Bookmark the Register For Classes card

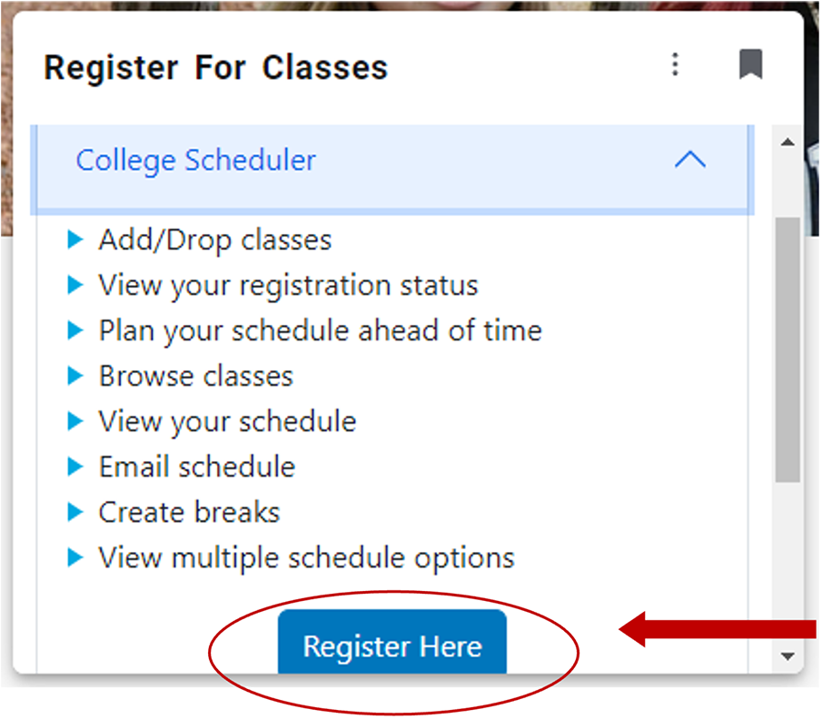coord(750,64)
